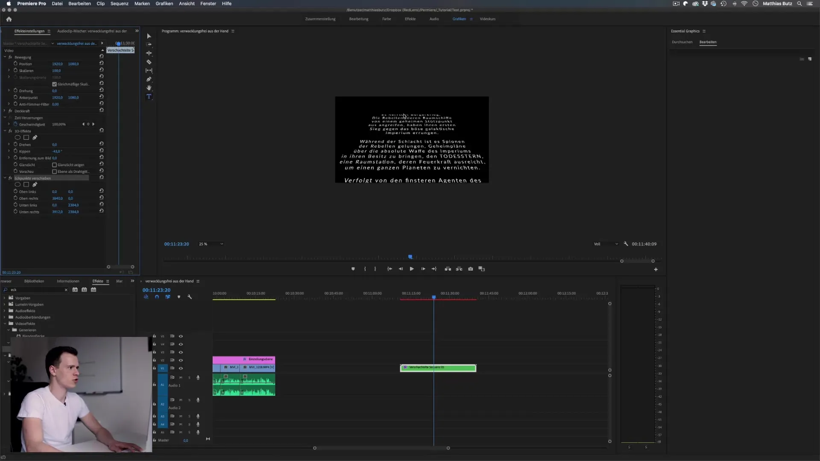
Task: Play the Program monitor
Action: [x=412, y=269]
